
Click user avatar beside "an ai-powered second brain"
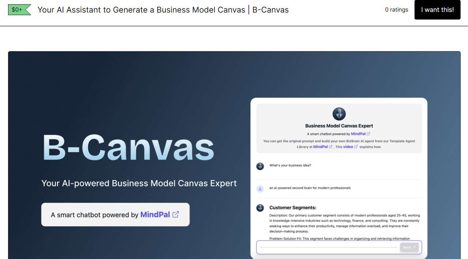pyautogui.click(x=260, y=189)
